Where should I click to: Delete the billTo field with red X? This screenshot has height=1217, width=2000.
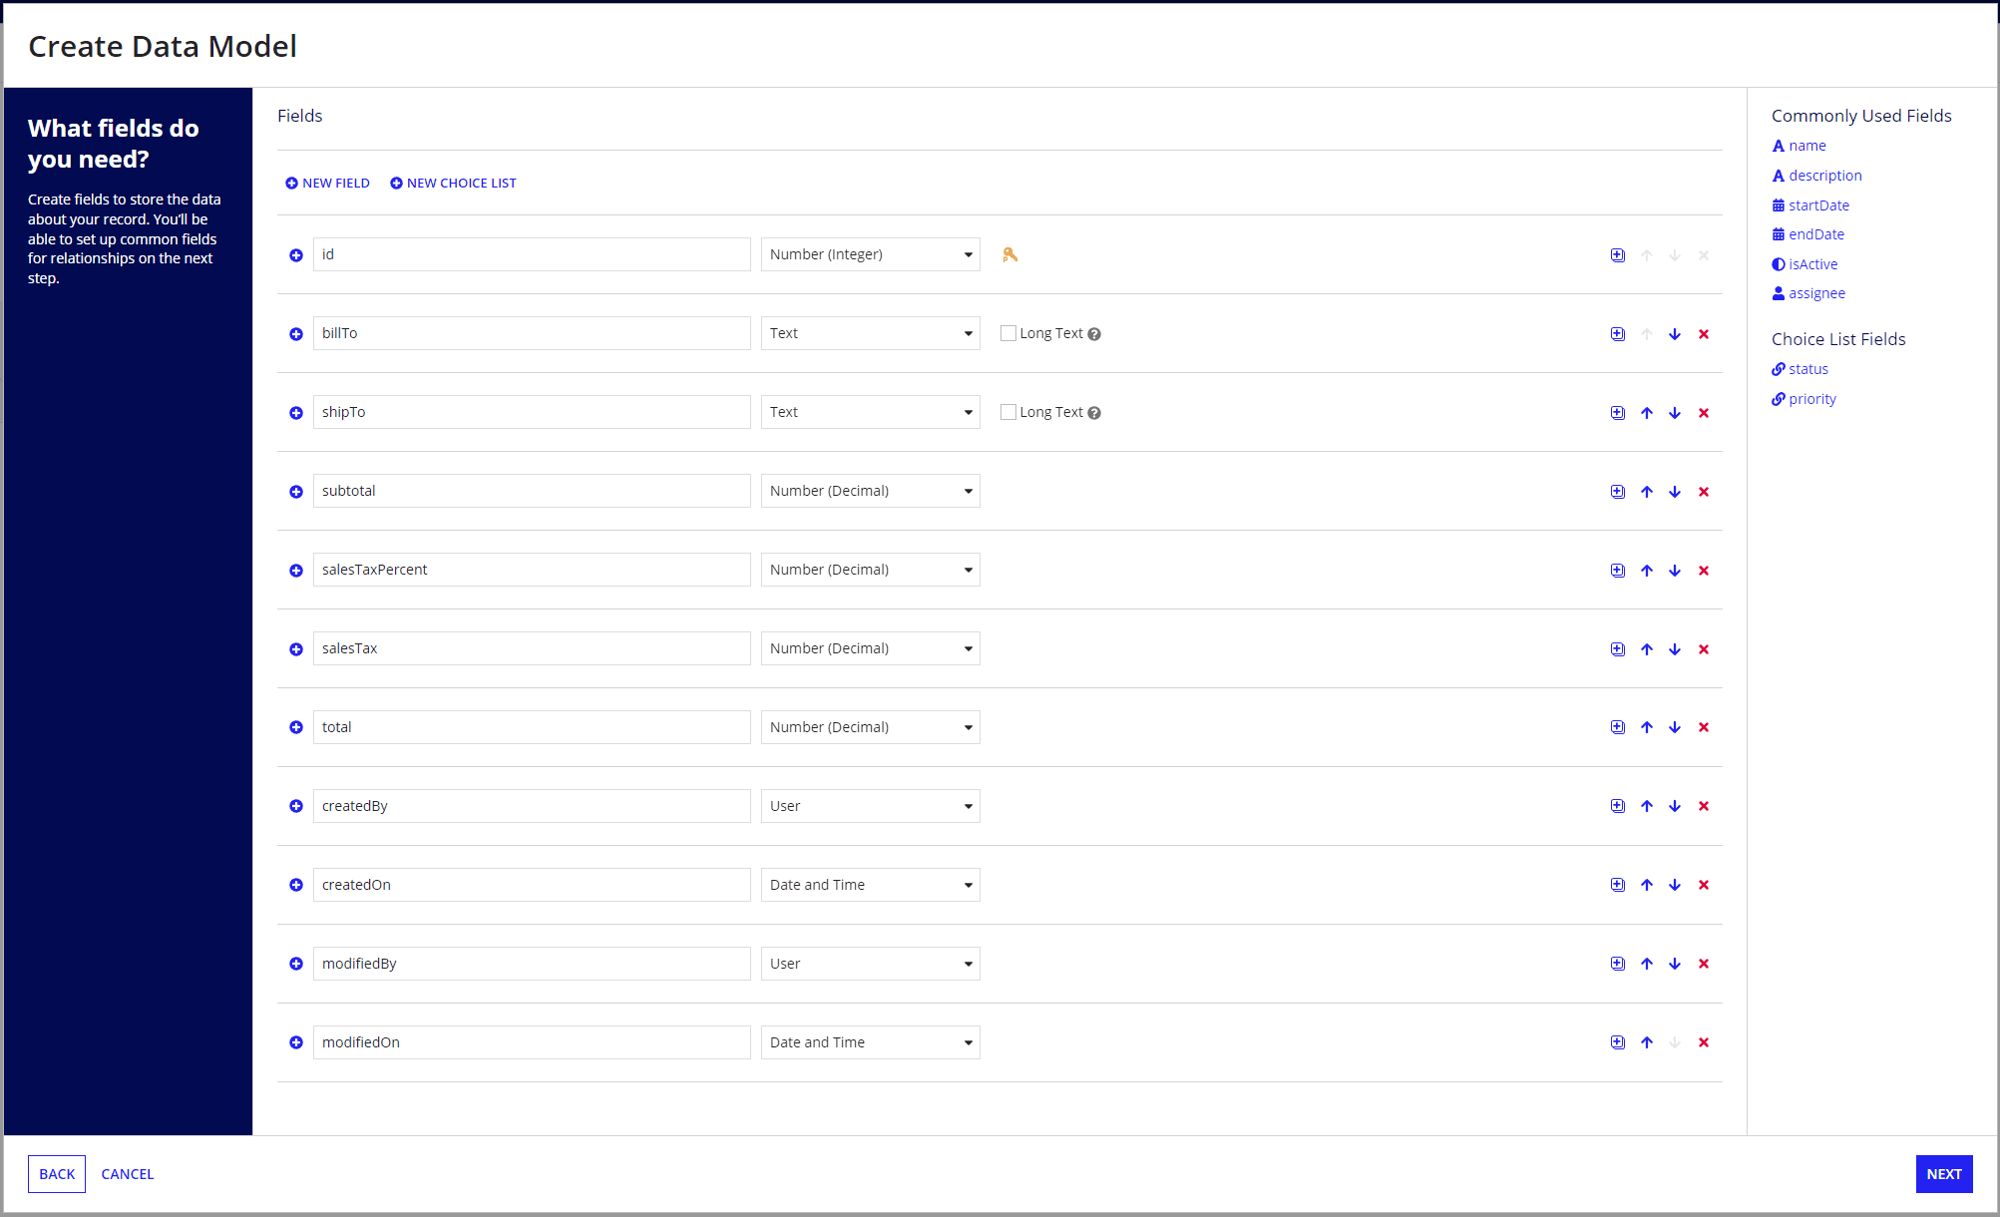(1704, 334)
